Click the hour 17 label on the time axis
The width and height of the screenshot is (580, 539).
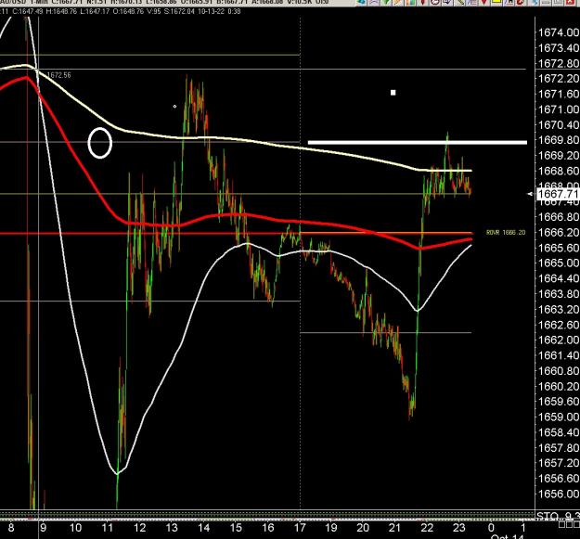tap(300, 528)
